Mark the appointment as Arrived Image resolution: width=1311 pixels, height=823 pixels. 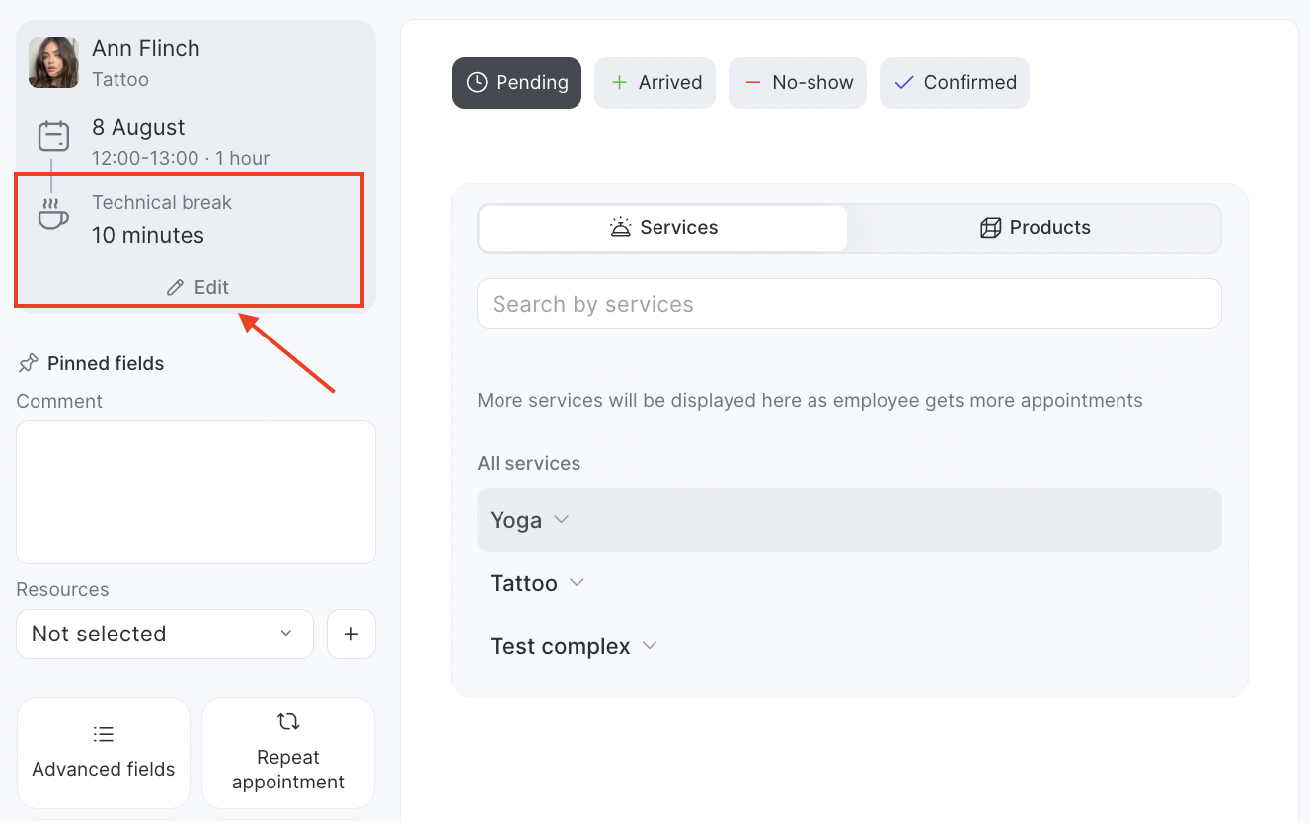point(655,83)
